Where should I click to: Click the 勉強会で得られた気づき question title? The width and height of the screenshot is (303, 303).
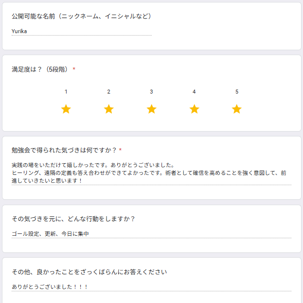(x=64, y=150)
